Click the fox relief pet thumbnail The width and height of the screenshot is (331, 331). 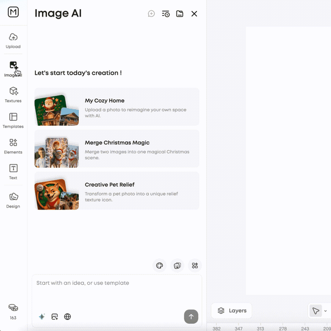[57, 194]
